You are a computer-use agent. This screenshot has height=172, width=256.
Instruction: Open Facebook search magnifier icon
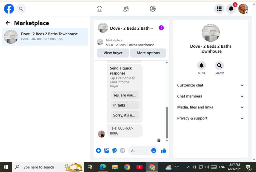click(x=21, y=9)
